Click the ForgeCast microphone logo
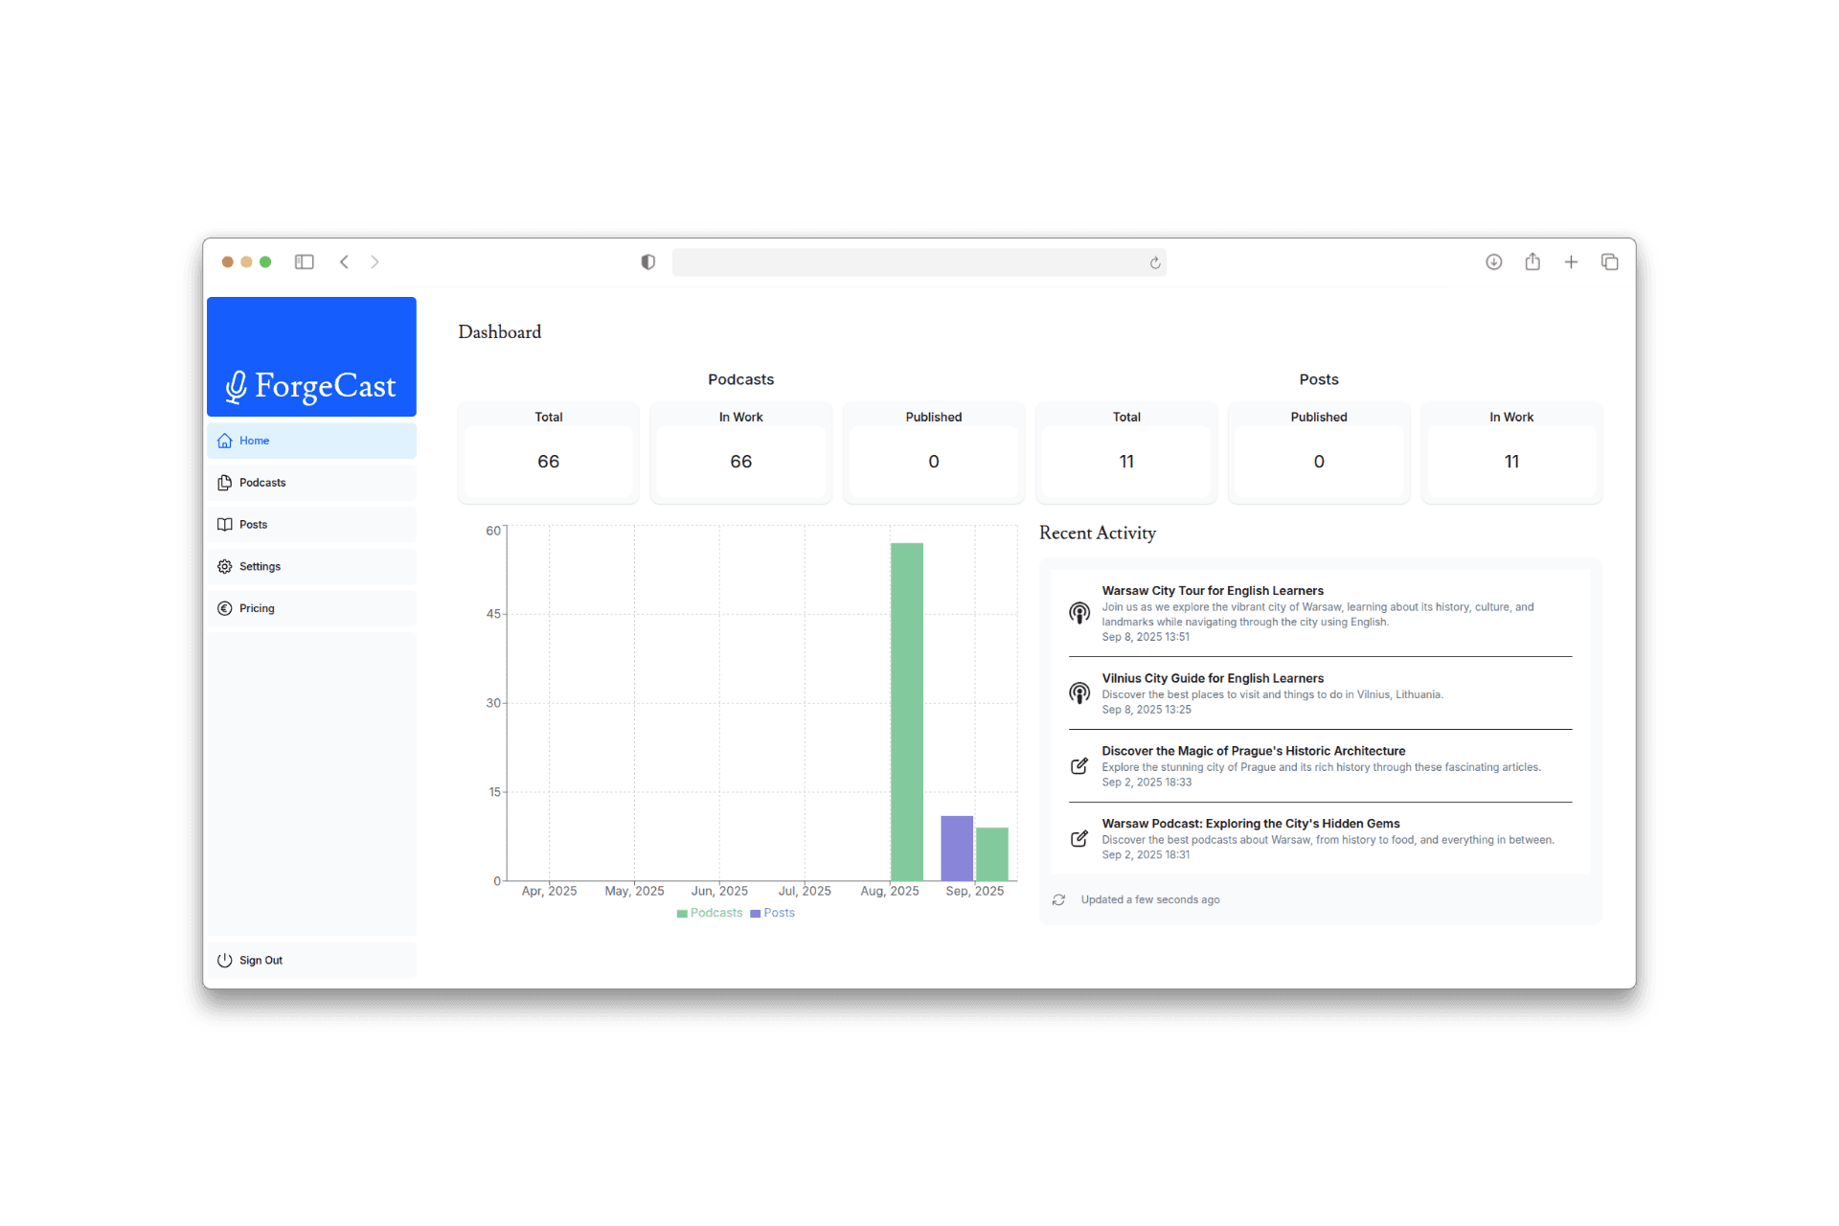1839x1226 pixels. [x=237, y=385]
